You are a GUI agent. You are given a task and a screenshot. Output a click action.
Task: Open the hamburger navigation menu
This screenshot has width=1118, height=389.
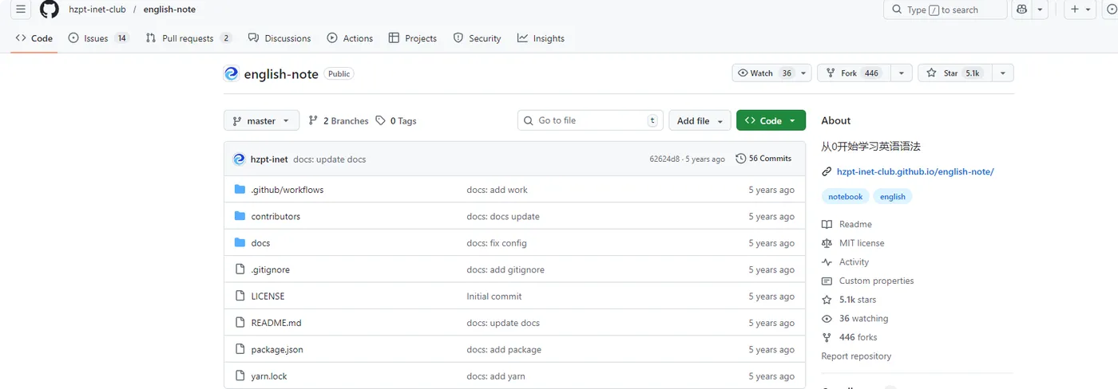[21, 10]
